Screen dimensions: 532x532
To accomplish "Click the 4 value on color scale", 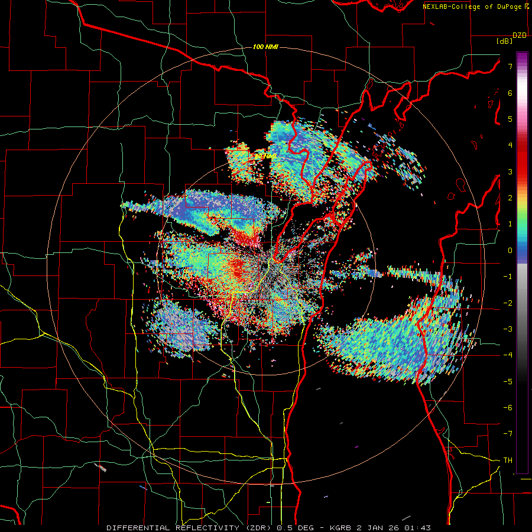I will [x=510, y=145].
